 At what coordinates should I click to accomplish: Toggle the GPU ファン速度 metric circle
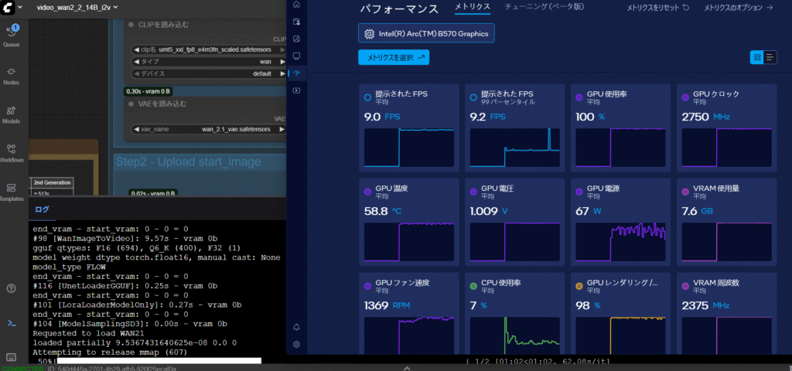coord(367,286)
